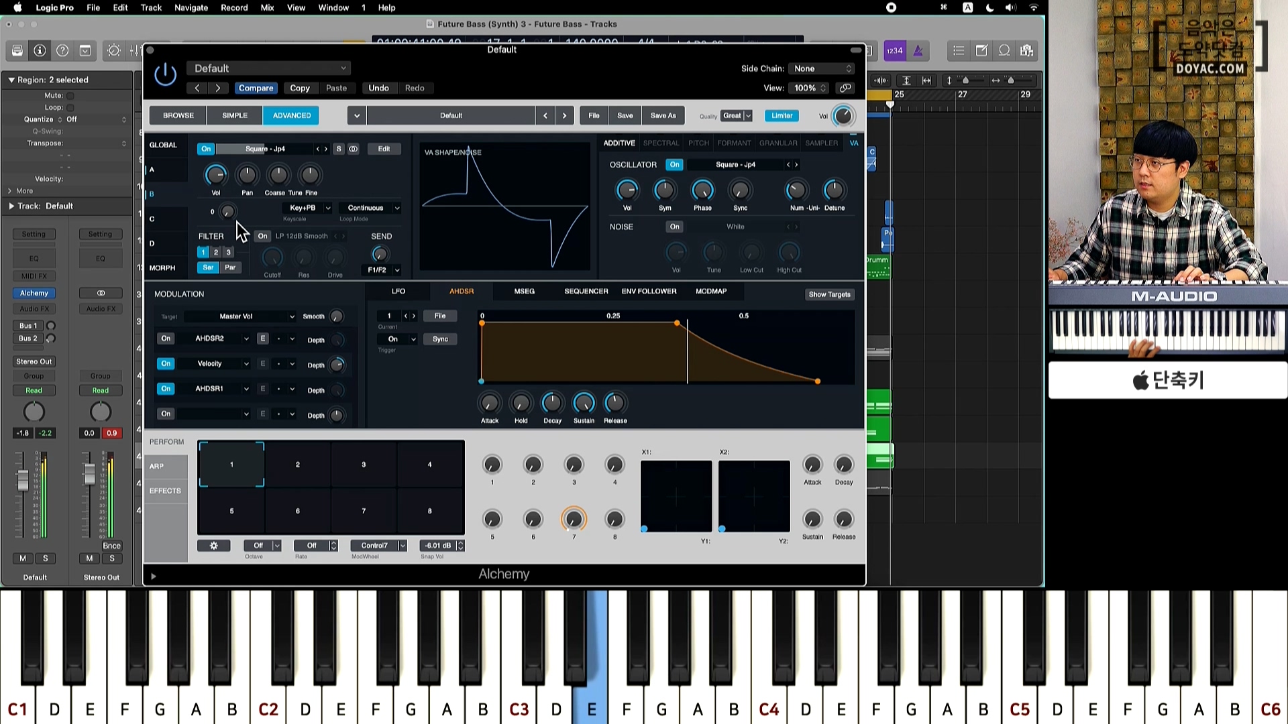1288x724 pixels.
Task: Open the Key+PB keyscale dropdown
Action: [x=308, y=208]
